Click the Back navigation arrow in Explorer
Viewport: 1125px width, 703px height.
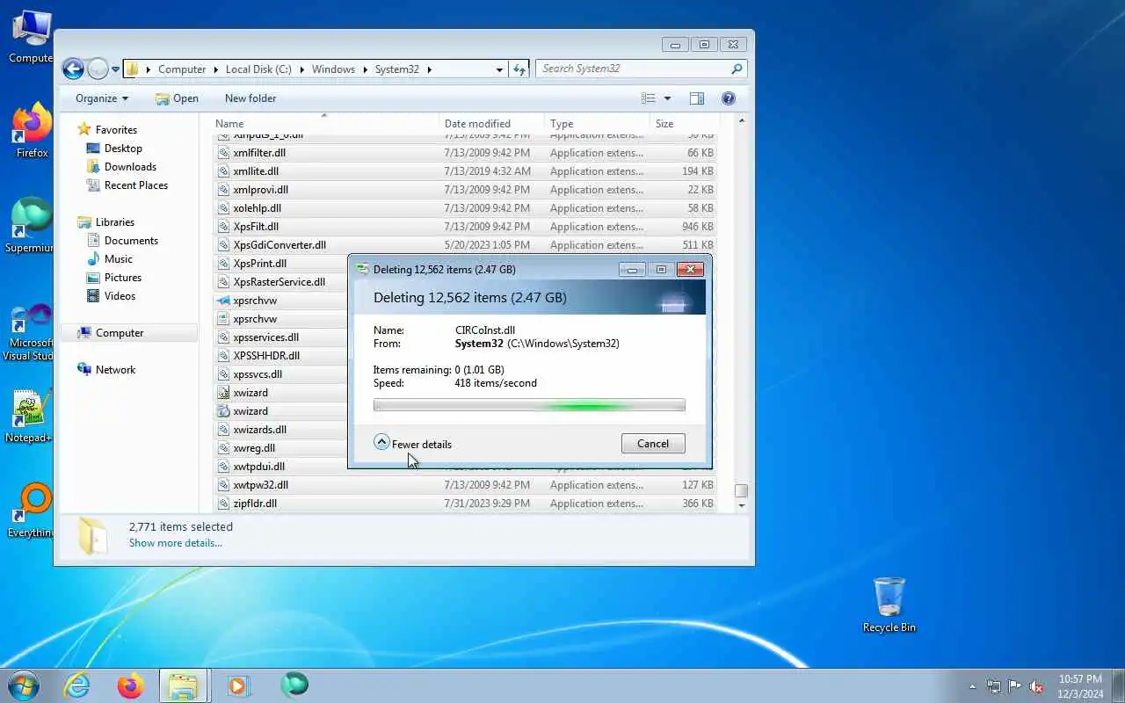click(73, 69)
